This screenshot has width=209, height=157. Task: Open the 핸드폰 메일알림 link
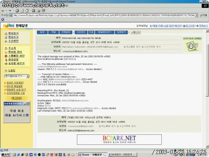point(15,86)
